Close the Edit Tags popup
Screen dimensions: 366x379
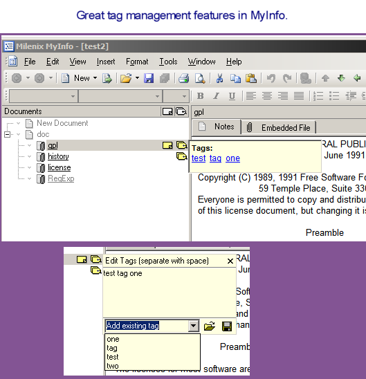pyautogui.click(x=230, y=261)
